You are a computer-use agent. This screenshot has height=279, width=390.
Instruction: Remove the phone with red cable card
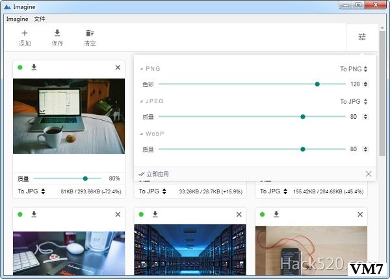(360, 215)
